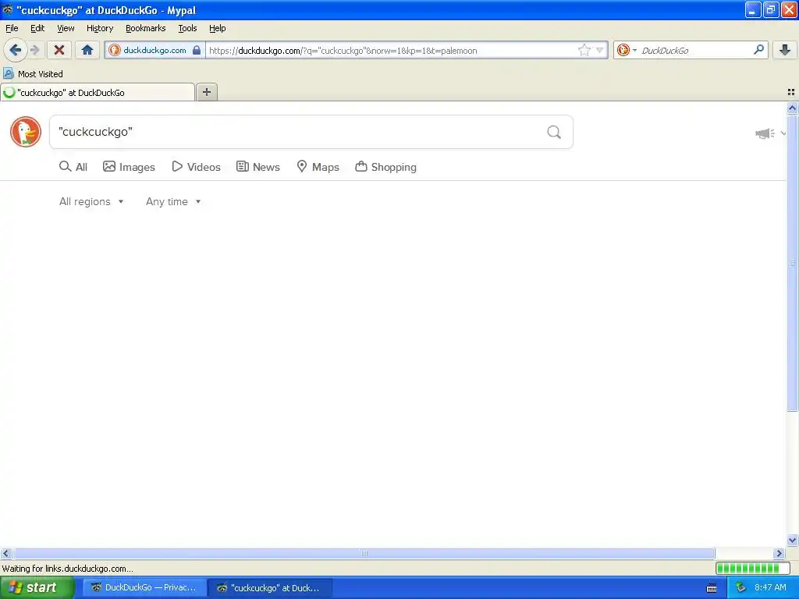Click the search bar magnifier icon
The width and height of the screenshot is (799, 599).
(758, 49)
